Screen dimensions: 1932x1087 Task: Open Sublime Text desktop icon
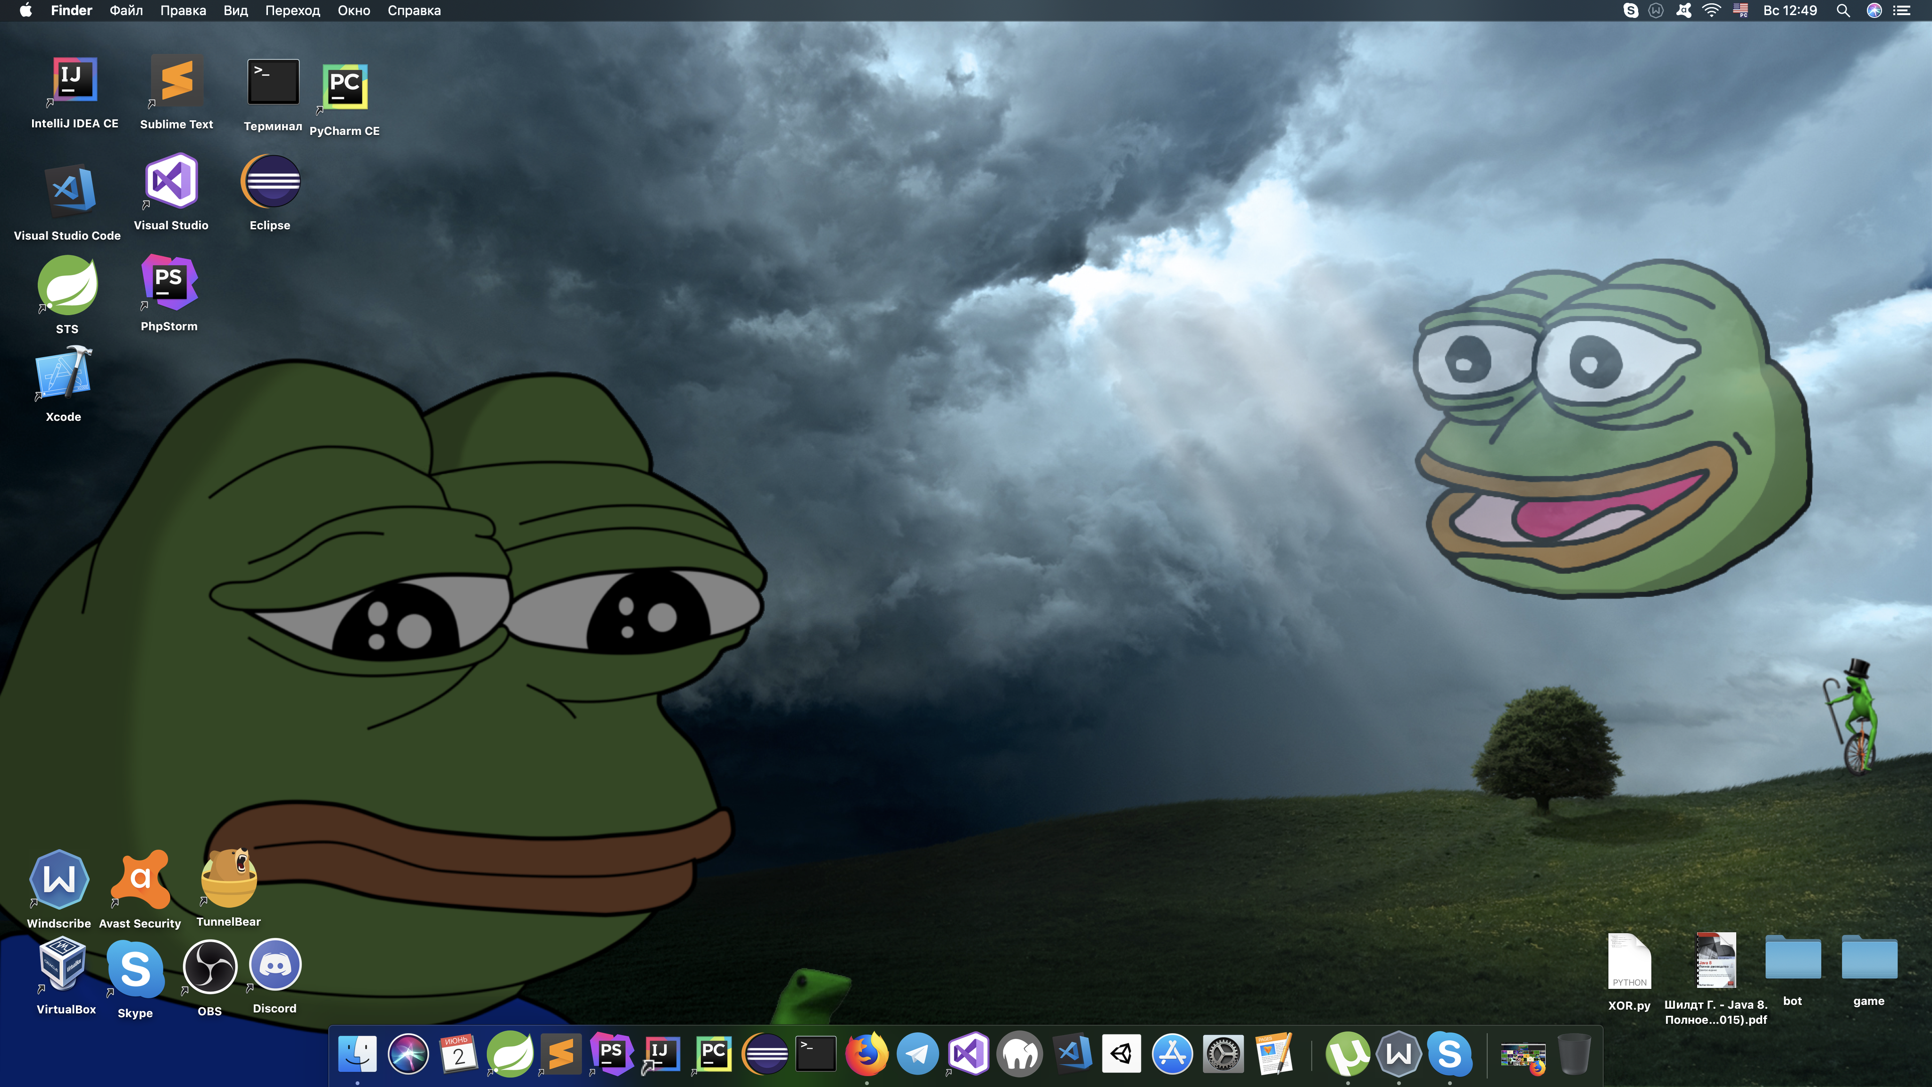point(177,81)
